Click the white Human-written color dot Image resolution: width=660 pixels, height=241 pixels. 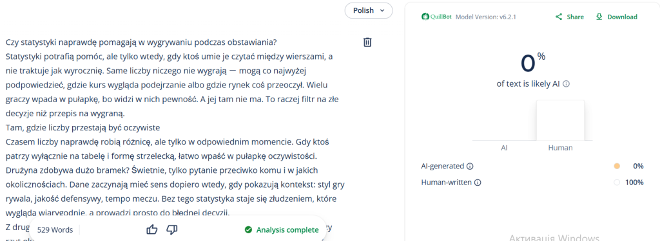tap(617, 183)
